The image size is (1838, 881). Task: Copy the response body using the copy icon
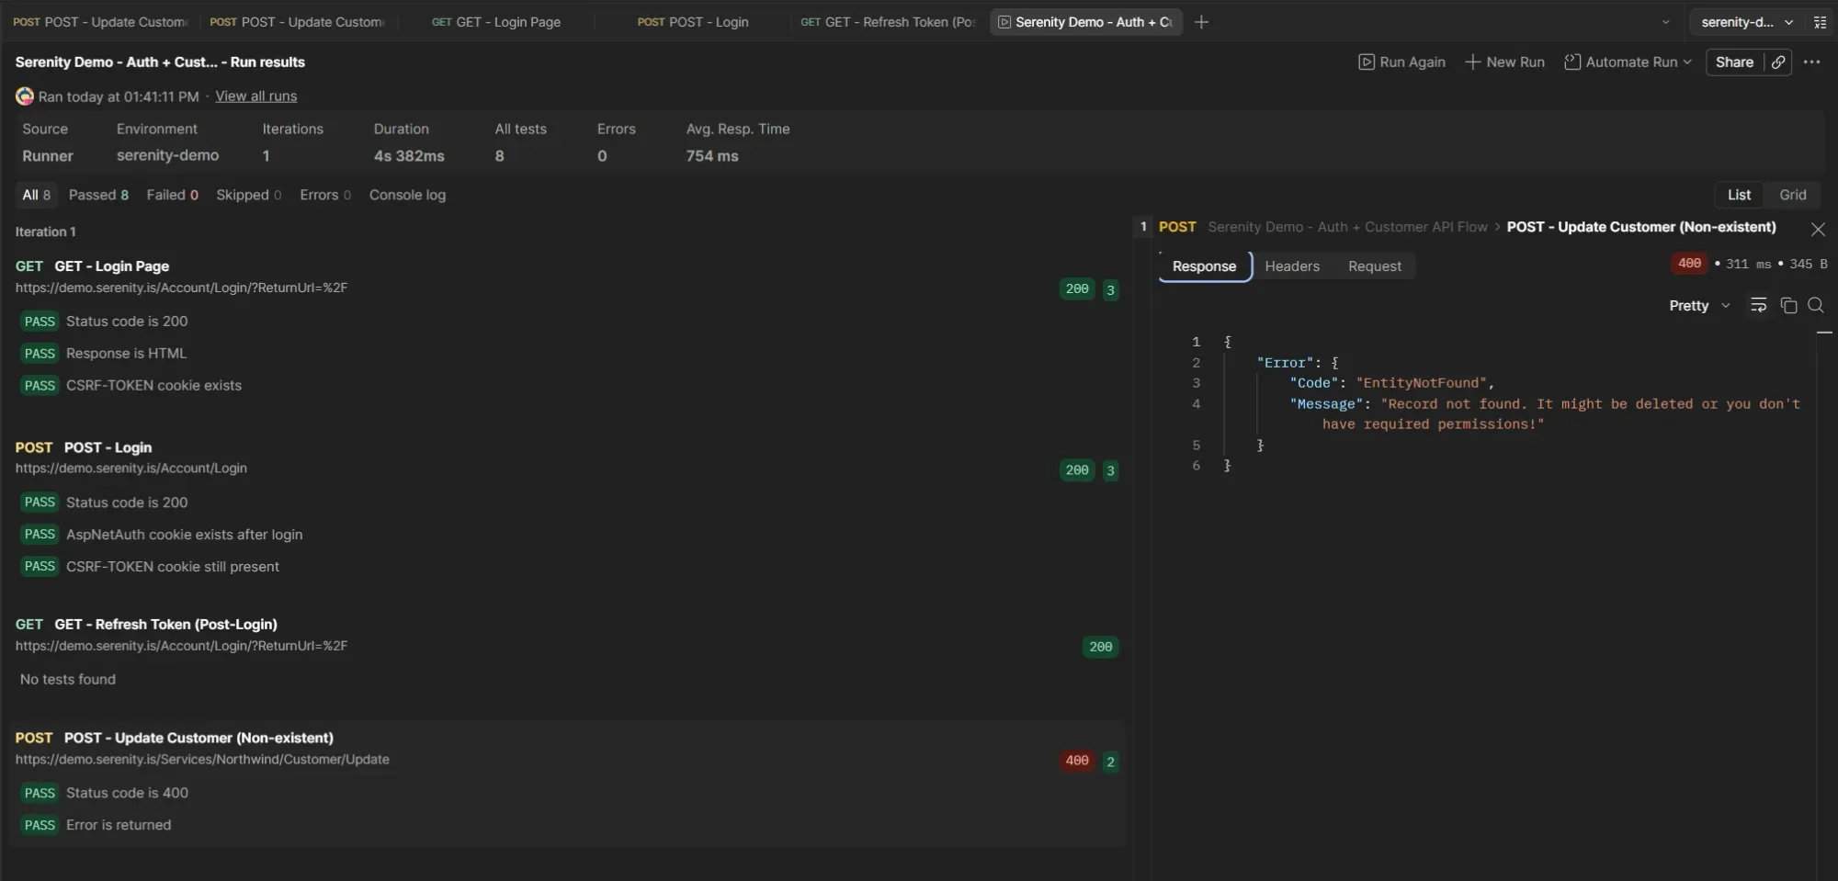point(1788,304)
